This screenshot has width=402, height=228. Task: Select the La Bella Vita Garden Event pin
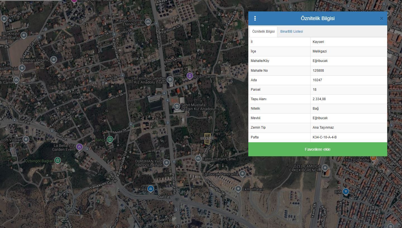click(x=80, y=147)
